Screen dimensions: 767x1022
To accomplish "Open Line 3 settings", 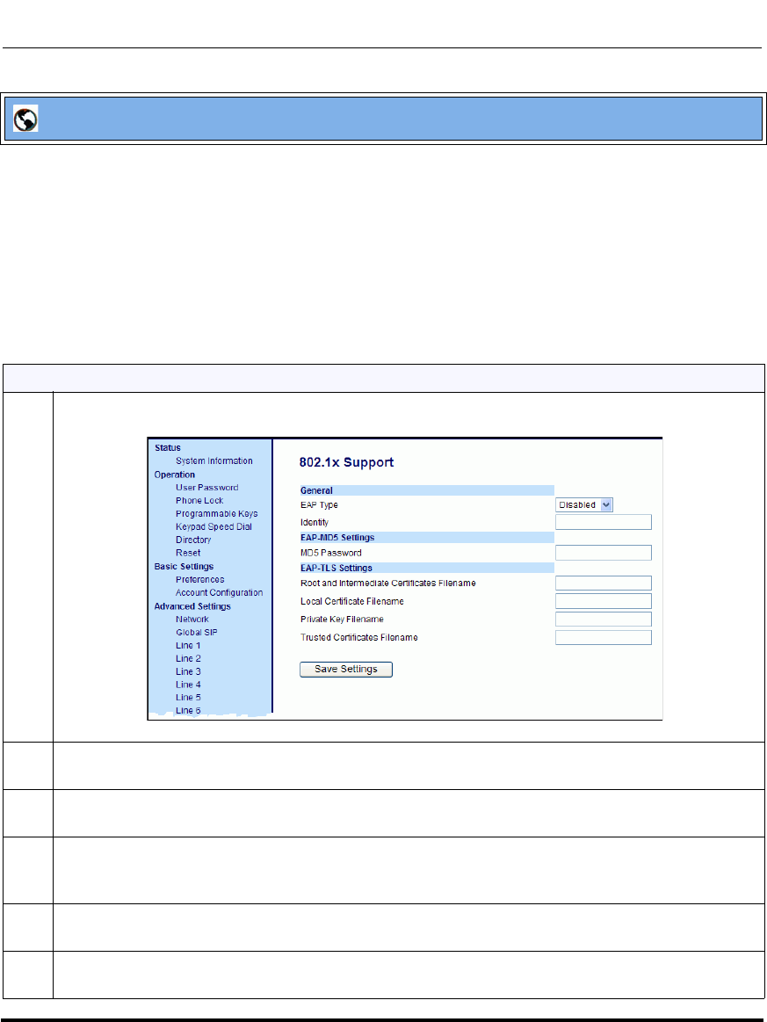I will (x=188, y=671).
